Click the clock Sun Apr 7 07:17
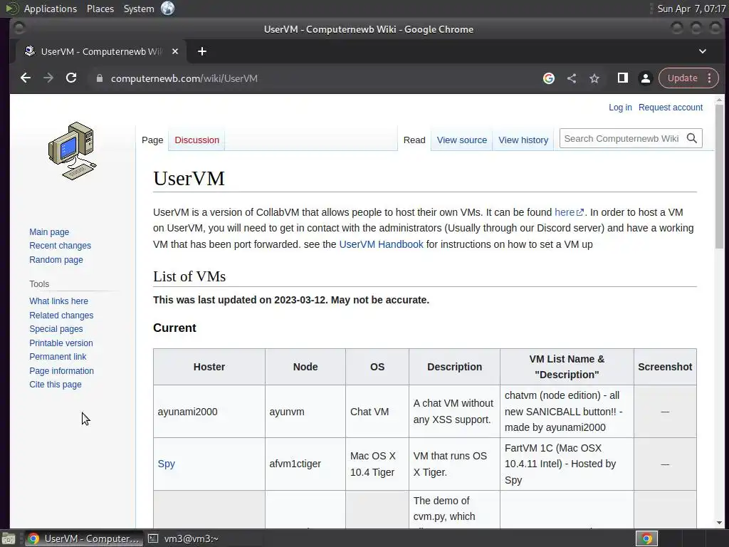The height and width of the screenshot is (547, 729). (x=691, y=9)
